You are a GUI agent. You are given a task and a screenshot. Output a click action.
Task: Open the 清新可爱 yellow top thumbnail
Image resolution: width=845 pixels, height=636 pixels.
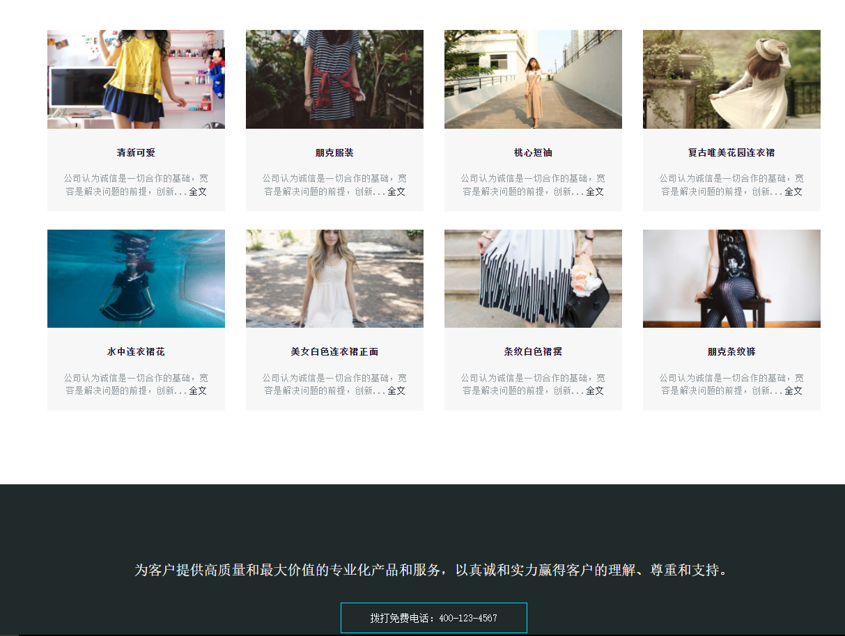click(136, 79)
